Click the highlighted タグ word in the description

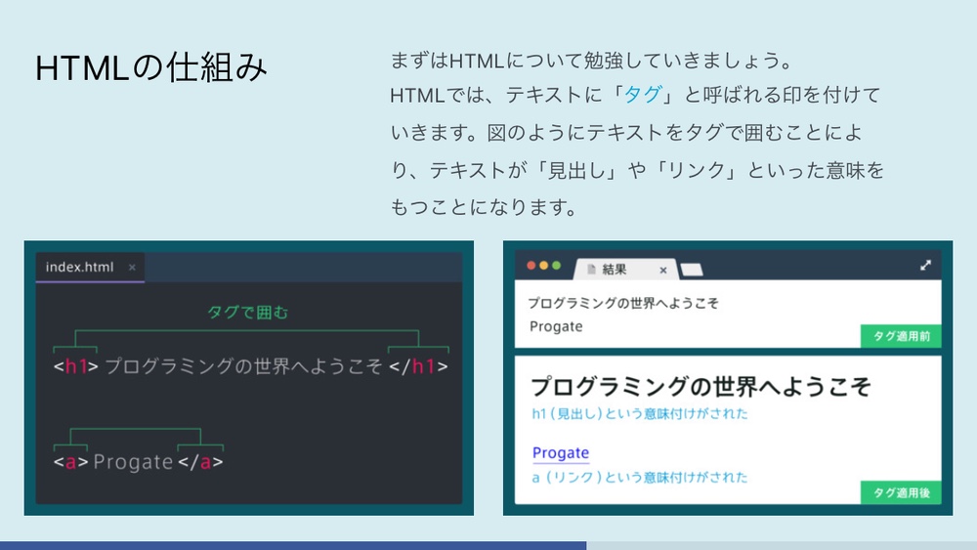(643, 95)
